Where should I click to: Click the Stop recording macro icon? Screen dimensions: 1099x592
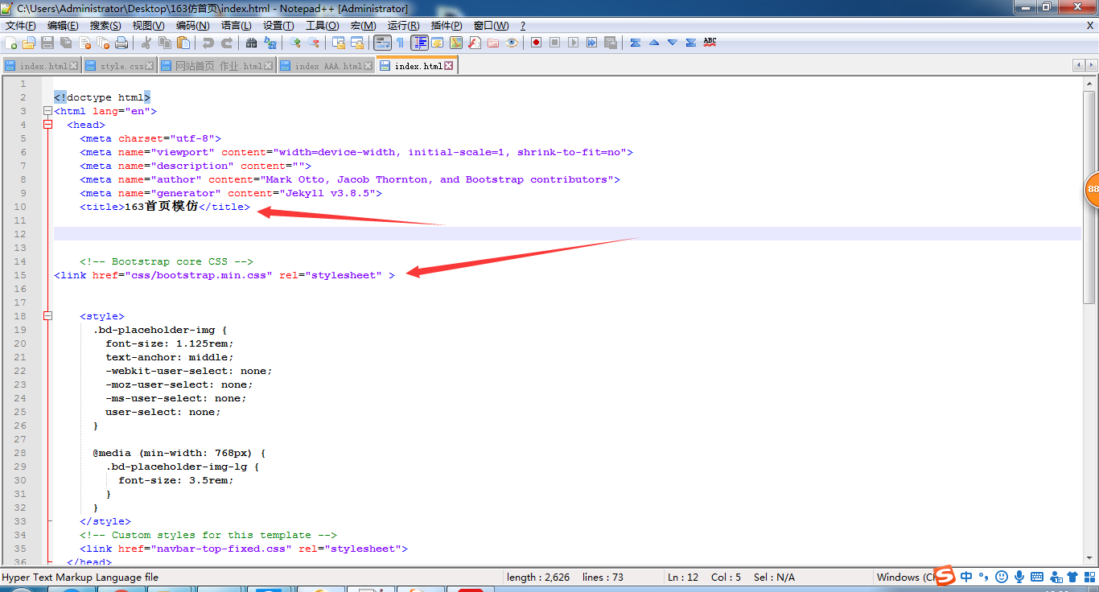[554, 43]
